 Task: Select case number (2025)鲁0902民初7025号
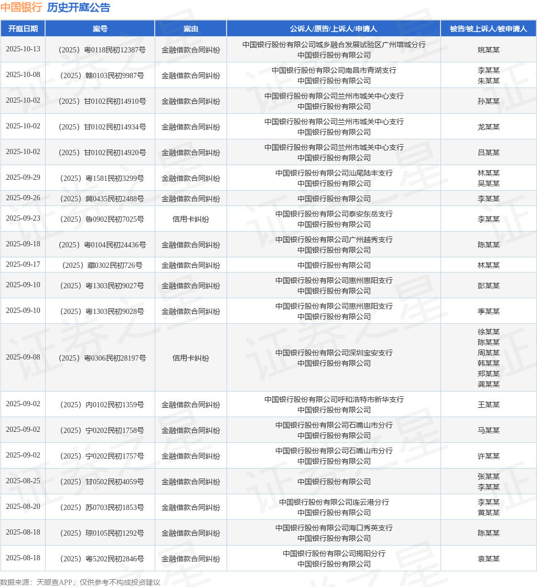click(102, 219)
